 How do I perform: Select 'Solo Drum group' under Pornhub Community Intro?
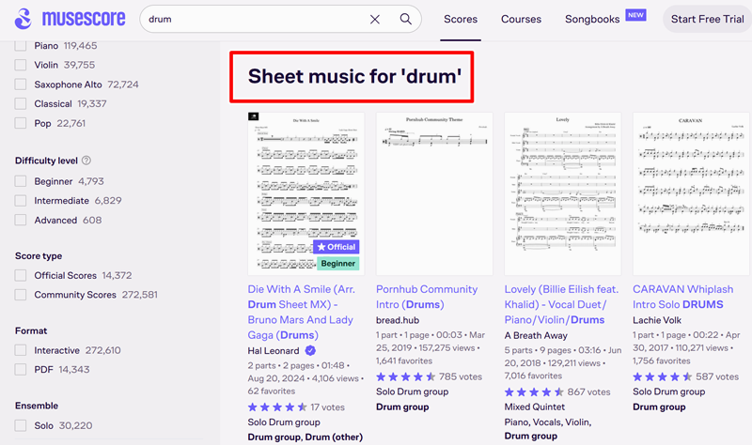click(413, 391)
